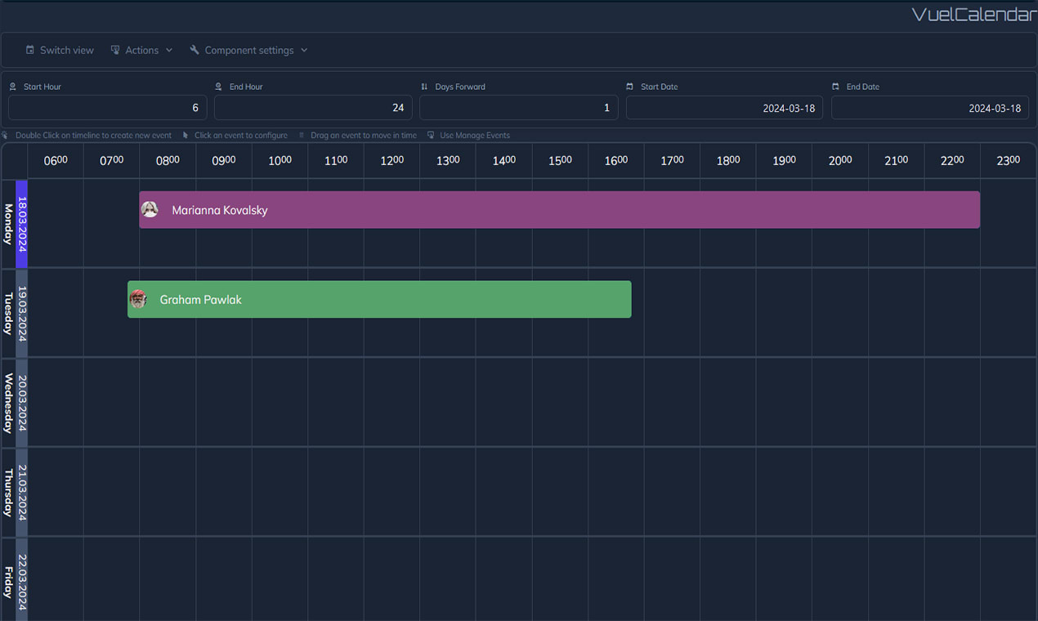The width and height of the screenshot is (1038, 621).
Task: Click the clock icon next to Start Hour
Action: coord(12,86)
